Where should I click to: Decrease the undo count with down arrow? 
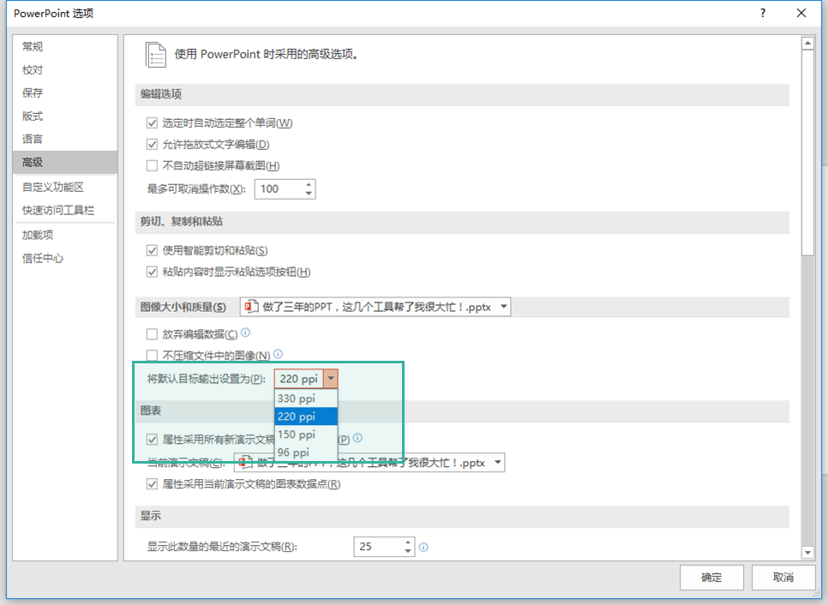pos(309,194)
